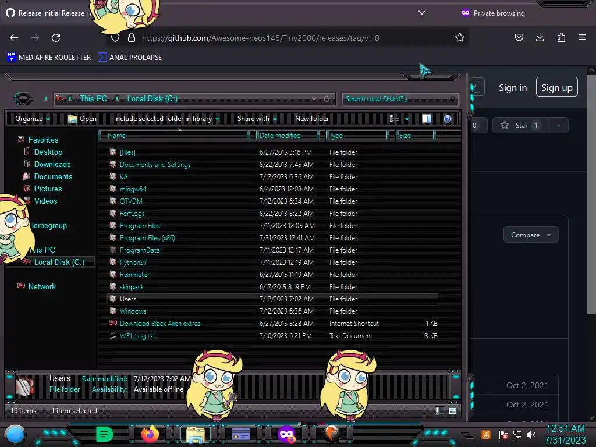Select the skinpack folder icon
Screen dimensions: 596x447
pos(112,286)
